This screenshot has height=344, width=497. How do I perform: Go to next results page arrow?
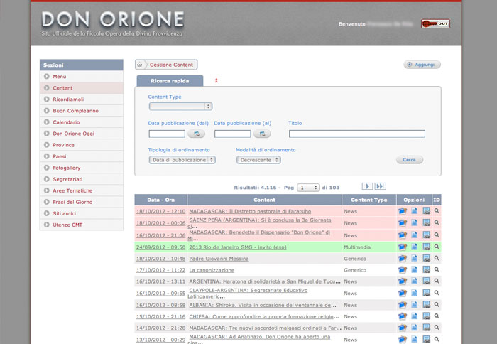(367, 186)
